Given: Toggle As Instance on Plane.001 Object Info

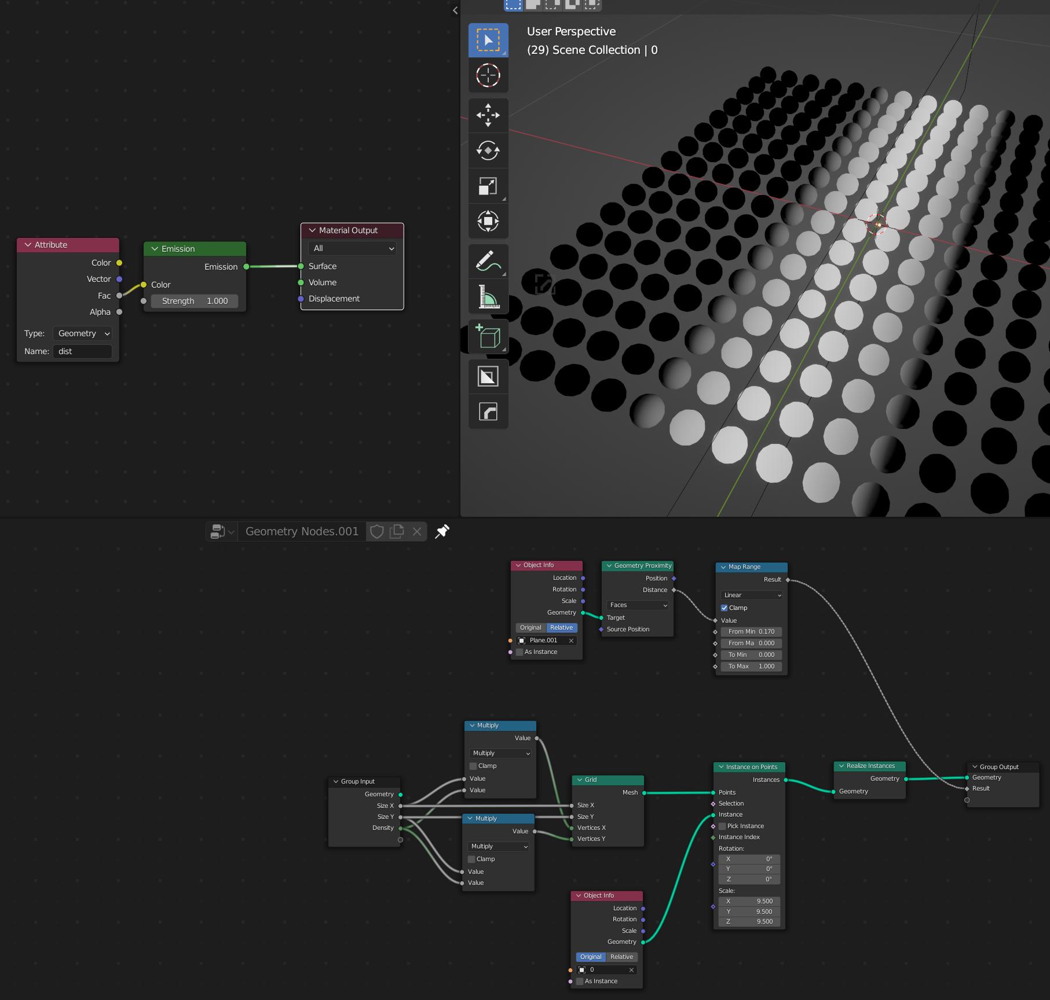Looking at the screenshot, I should click(x=519, y=652).
